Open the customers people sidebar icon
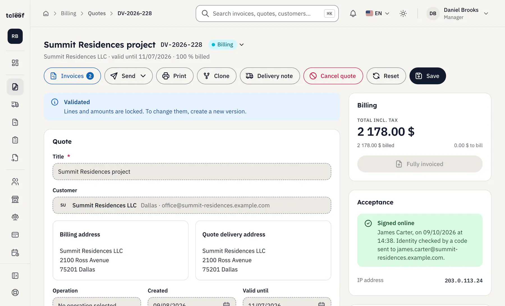Image resolution: width=505 pixels, height=306 pixels. click(x=15, y=182)
